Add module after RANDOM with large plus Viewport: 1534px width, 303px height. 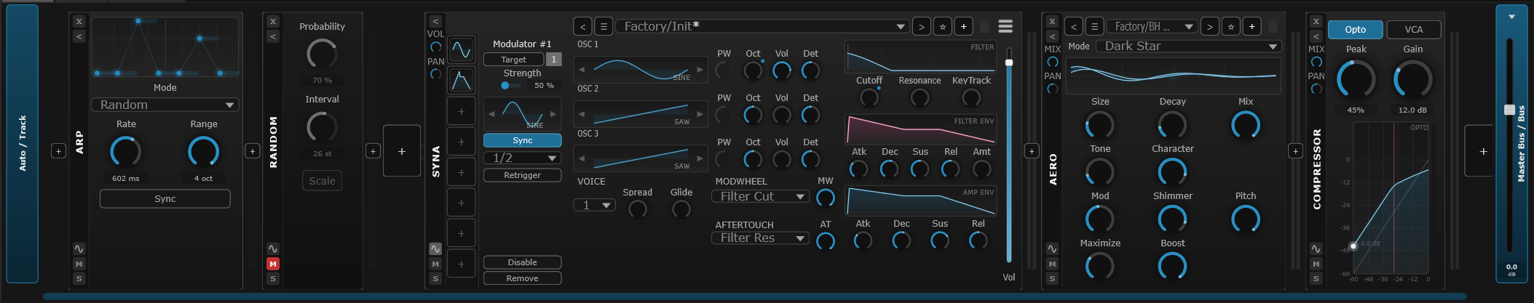point(402,151)
